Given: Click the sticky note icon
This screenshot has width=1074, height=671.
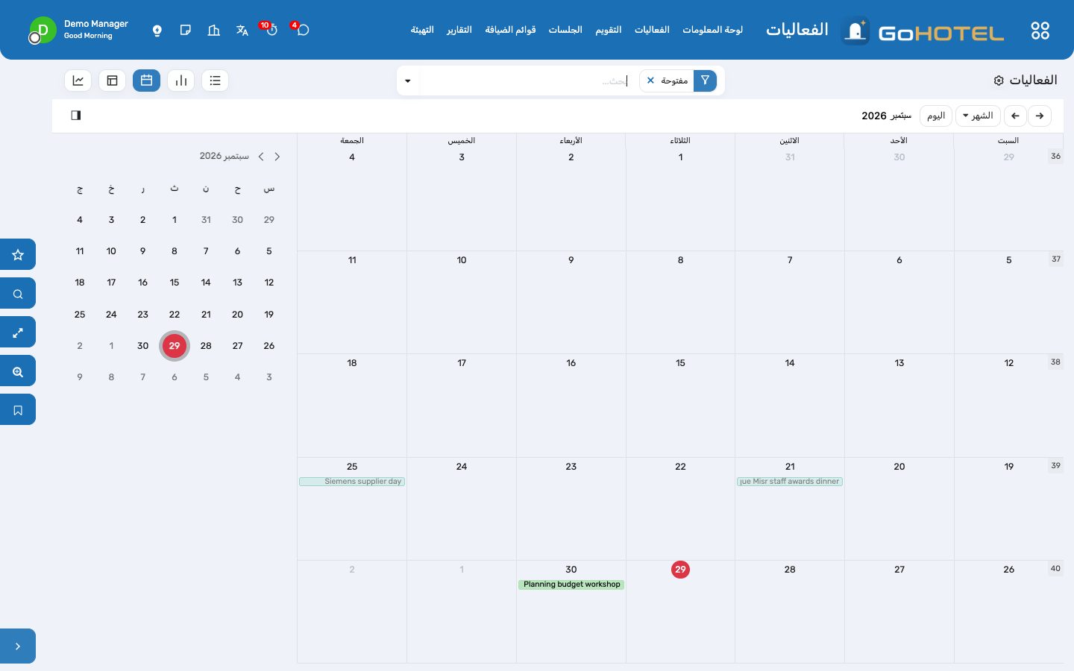Looking at the screenshot, I should pos(186,31).
